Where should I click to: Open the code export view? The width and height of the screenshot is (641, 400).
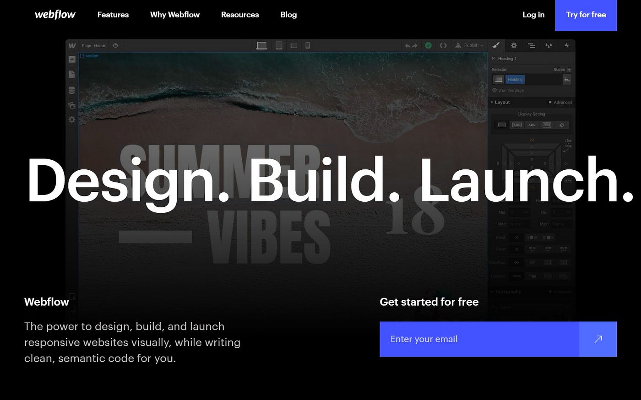click(443, 45)
